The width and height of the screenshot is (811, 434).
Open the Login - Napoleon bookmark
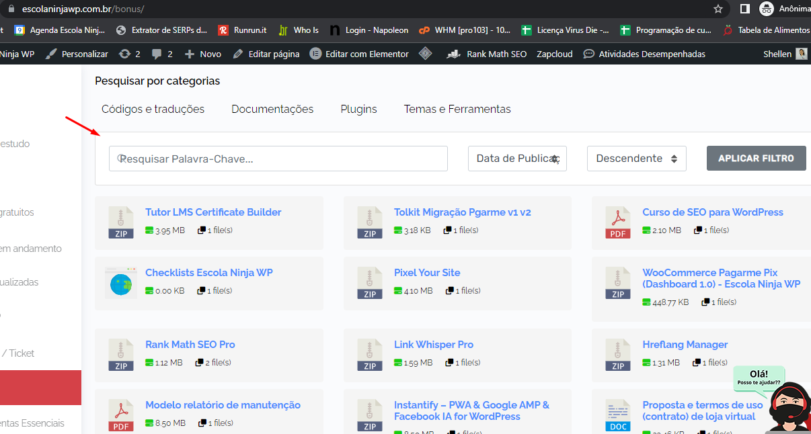(369, 30)
